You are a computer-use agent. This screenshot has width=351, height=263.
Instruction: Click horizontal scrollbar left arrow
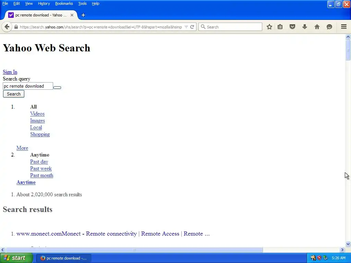point(2,250)
